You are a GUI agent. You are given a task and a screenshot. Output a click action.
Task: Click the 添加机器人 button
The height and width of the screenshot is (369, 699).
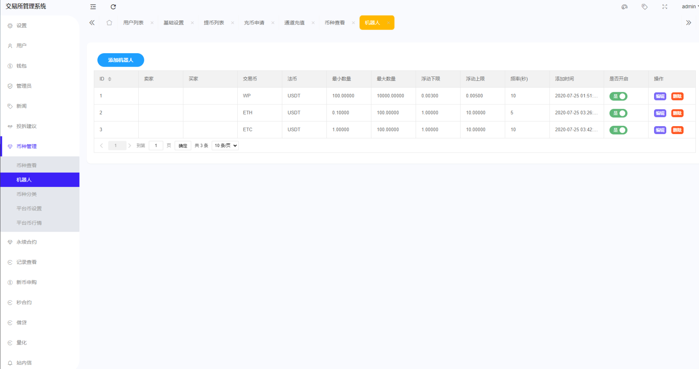(121, 60)
